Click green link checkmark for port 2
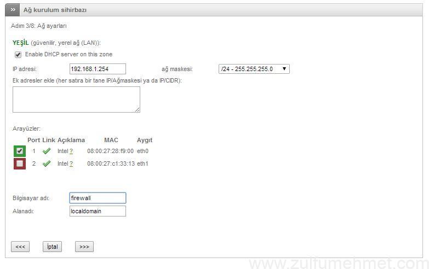 47,163
